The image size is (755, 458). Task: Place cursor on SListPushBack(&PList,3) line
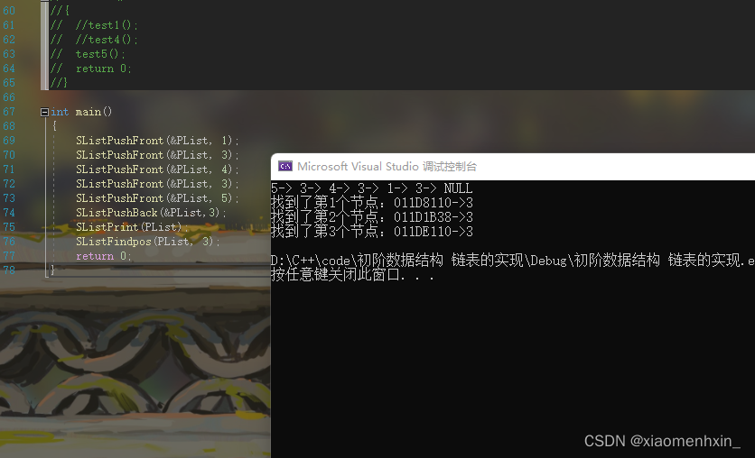pos(151,213)
